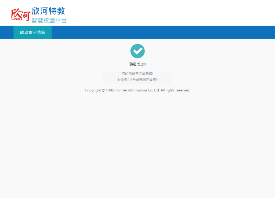Click the word Copyright in the footer
This screenshot has width=275, height=198.
tap(93, 90)
